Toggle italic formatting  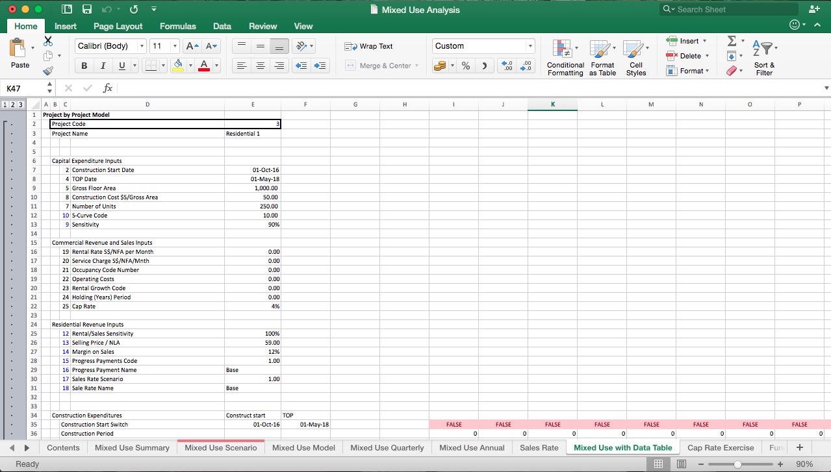(x=102, y=66)
